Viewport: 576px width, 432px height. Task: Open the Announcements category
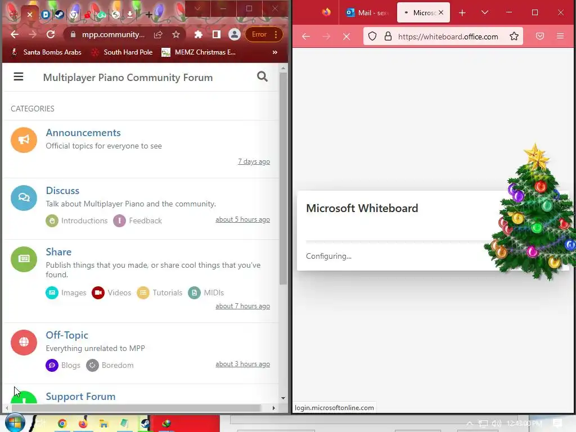click(x=83, y=133)
